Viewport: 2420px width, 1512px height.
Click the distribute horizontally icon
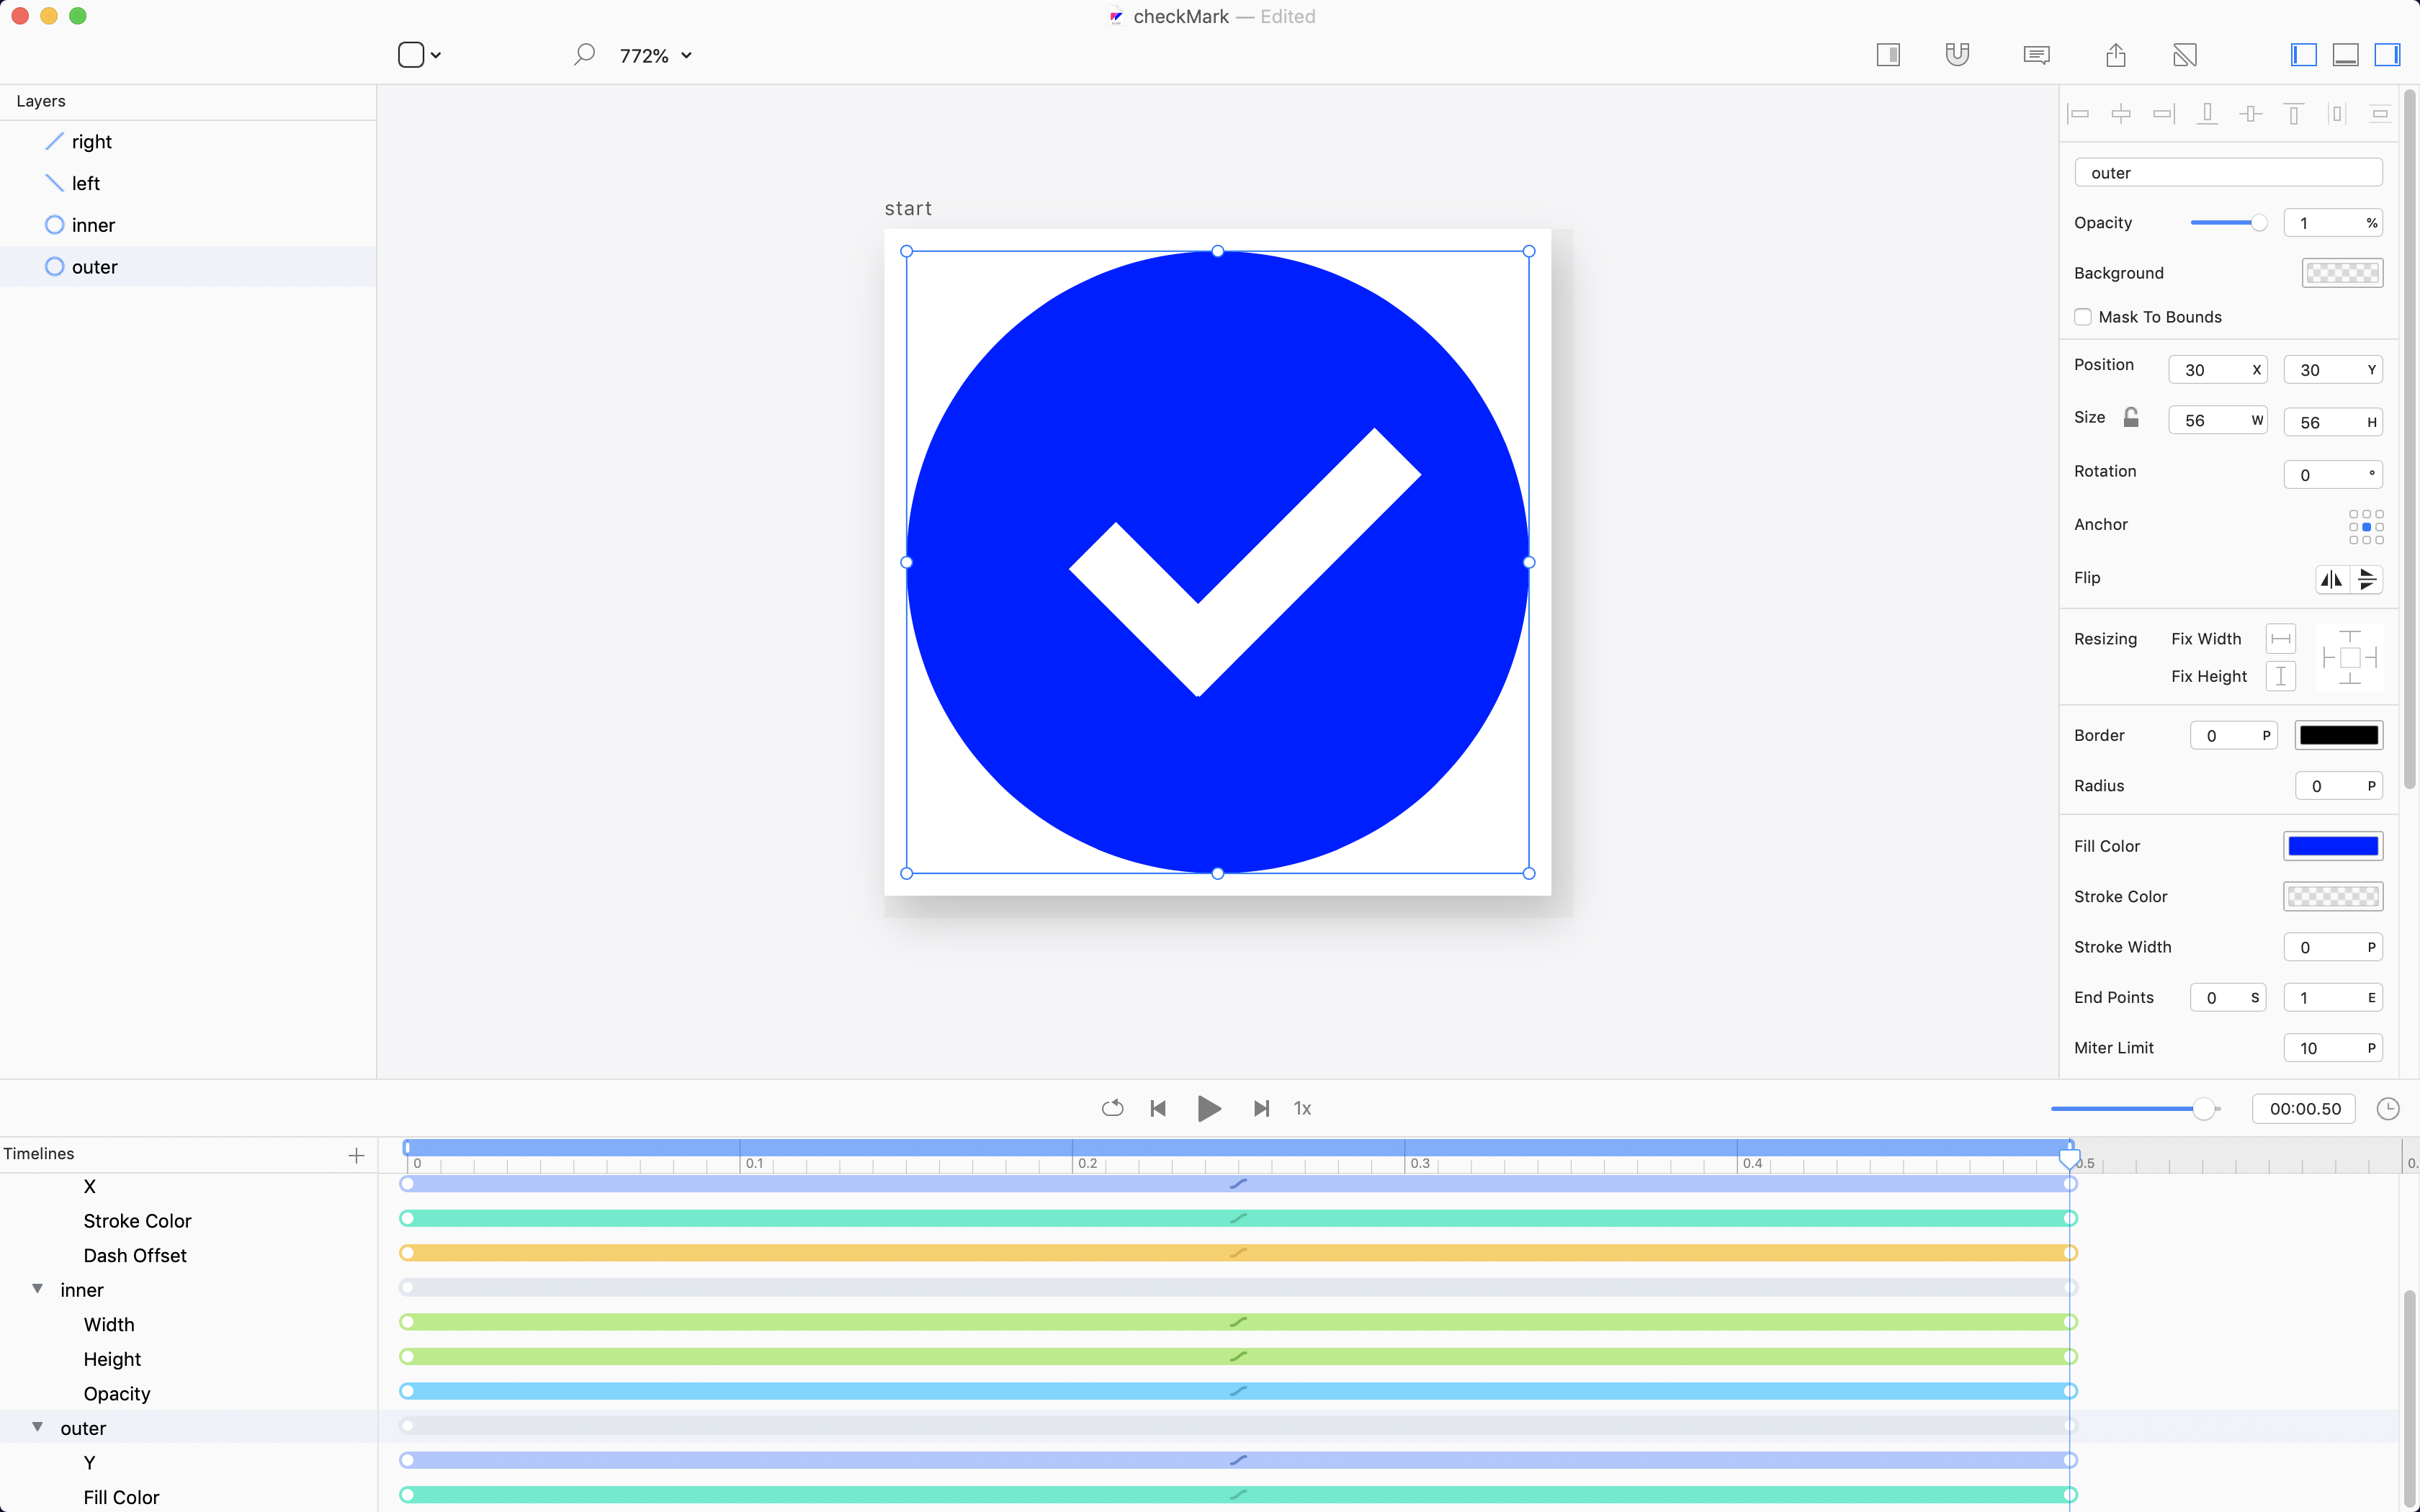[x=2337, y=114]
